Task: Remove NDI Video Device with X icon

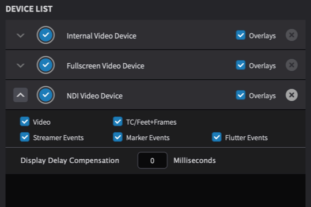Action: (291, 95)
